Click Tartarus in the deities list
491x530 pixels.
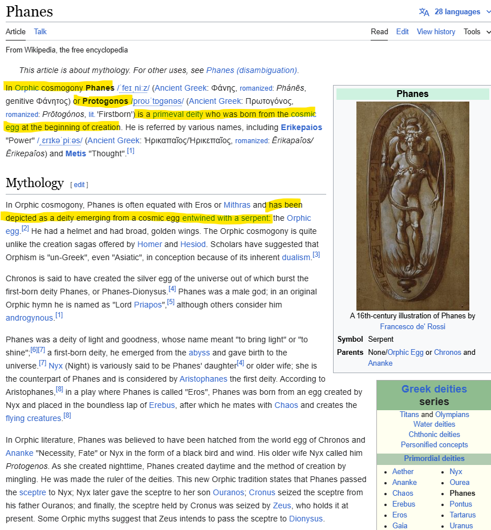[x=462, y=515]
